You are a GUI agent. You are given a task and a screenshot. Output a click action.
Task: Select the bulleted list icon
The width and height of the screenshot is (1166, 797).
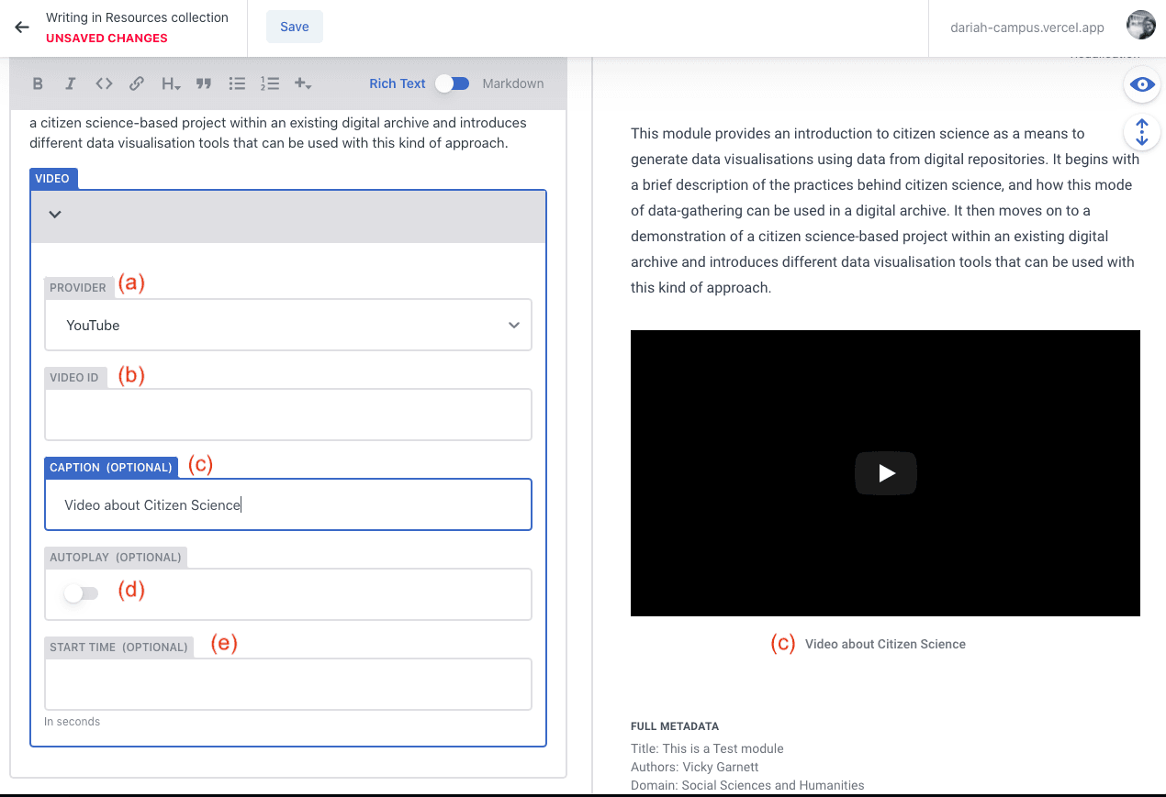pyautogui.click(x=237, y=83)
